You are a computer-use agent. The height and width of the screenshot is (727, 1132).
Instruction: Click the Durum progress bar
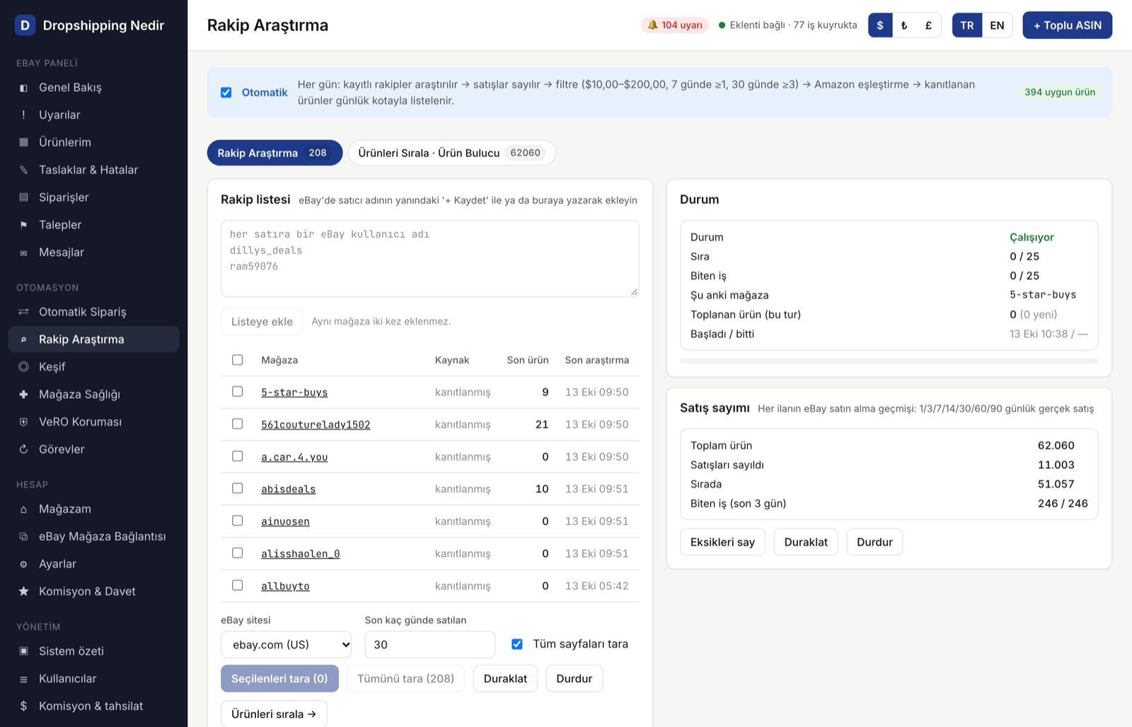point(889,361)
